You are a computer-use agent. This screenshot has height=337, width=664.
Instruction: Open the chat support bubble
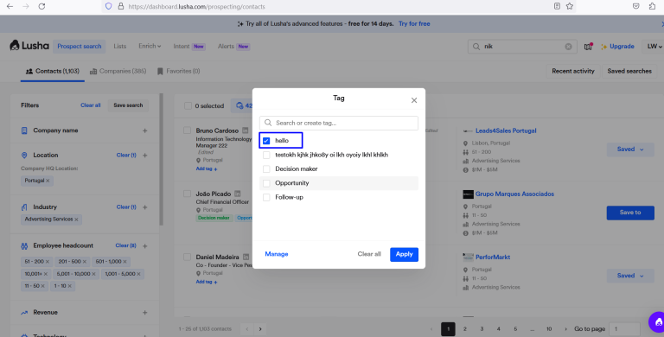click(657, 322)
